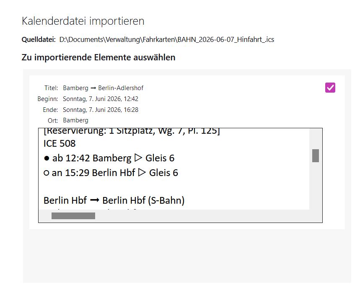Click the source file path ending in Hinfahrt_.ics
360x285 pixels.
pyautogui.click(x=167, y=39)
